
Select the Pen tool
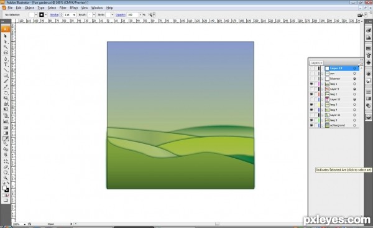click(6, 59)
